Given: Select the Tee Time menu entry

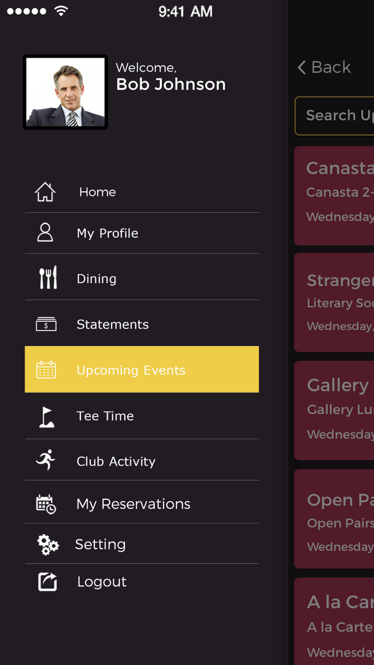Looking at the screenshot, I should [x=105, y=416].
